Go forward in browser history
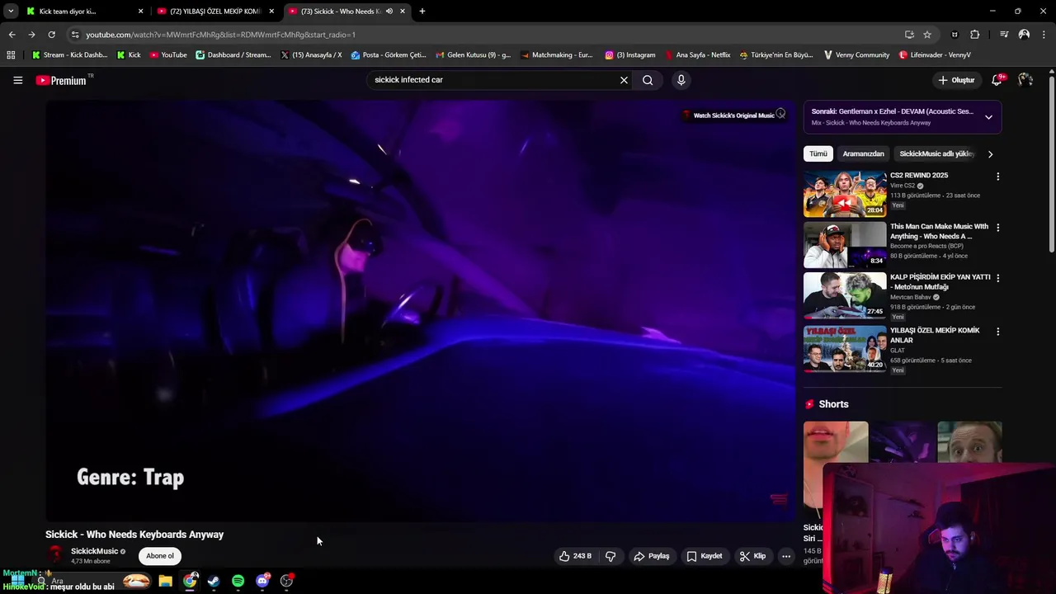 (x=31, y=35)
